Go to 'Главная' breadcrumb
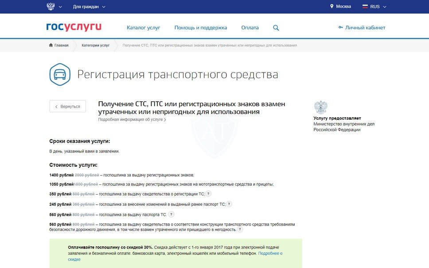 (x=61, y=45)
